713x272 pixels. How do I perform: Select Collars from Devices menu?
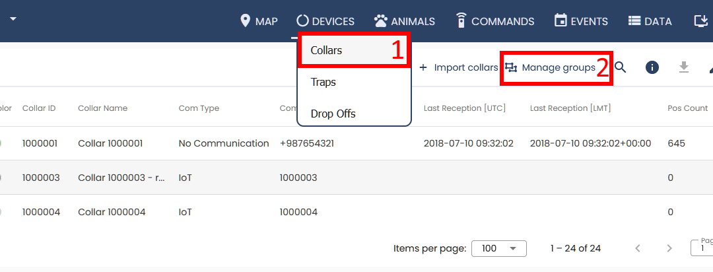[x=326, y=50]
